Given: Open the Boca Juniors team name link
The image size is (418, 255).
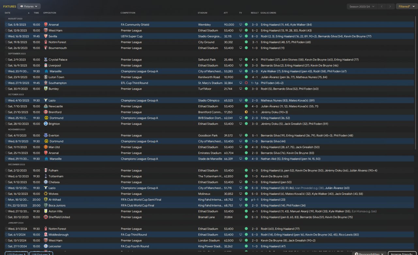Looking at the screenshot, I should click(x=57, y=205).
